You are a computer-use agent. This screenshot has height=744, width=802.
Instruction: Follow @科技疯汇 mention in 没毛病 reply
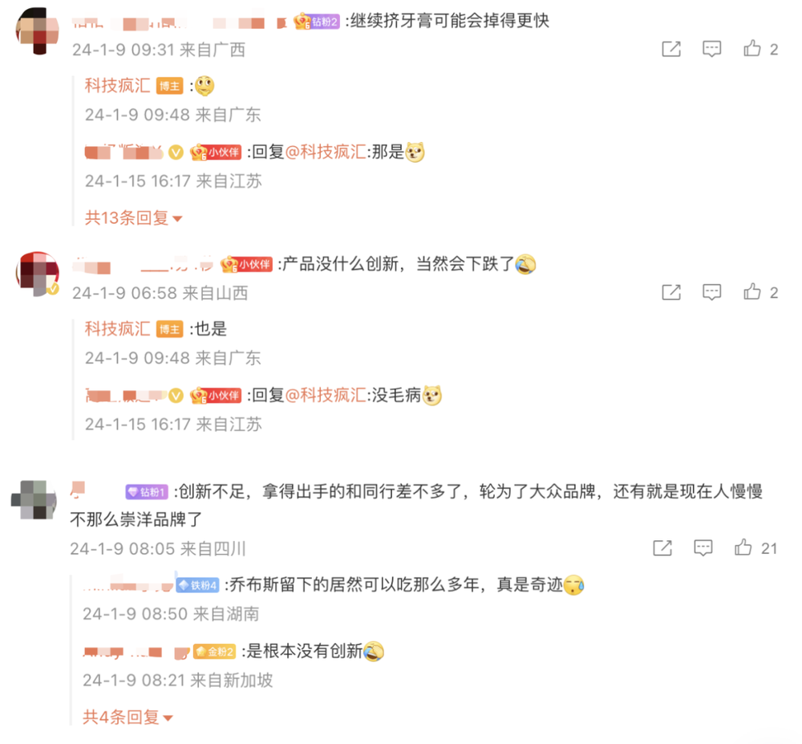tap(326, 395)
